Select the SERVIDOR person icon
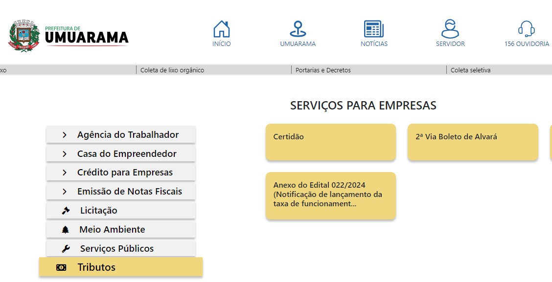 [x=450, y=28]
